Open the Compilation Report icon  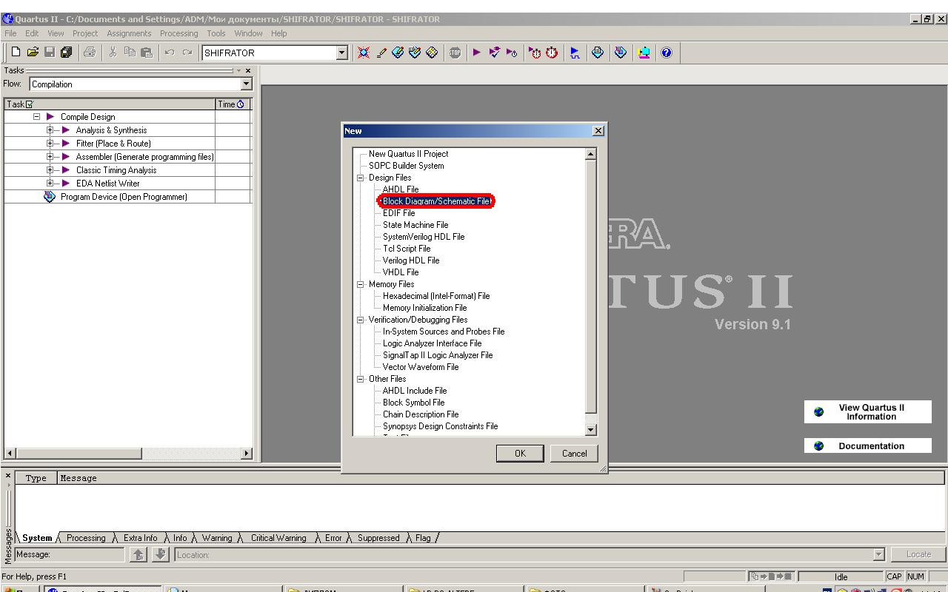(x=597, y=53)
